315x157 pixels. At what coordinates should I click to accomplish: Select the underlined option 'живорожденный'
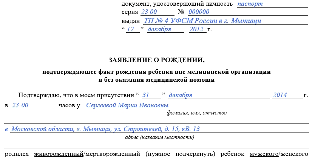(59, 154)
